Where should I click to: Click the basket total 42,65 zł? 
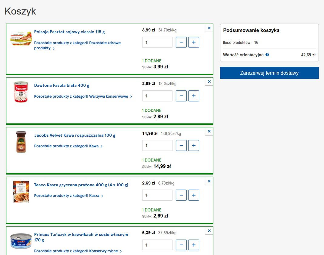tap(308, 55)
